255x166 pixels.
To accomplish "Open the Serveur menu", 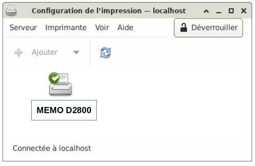I will [x=23, y=28].
